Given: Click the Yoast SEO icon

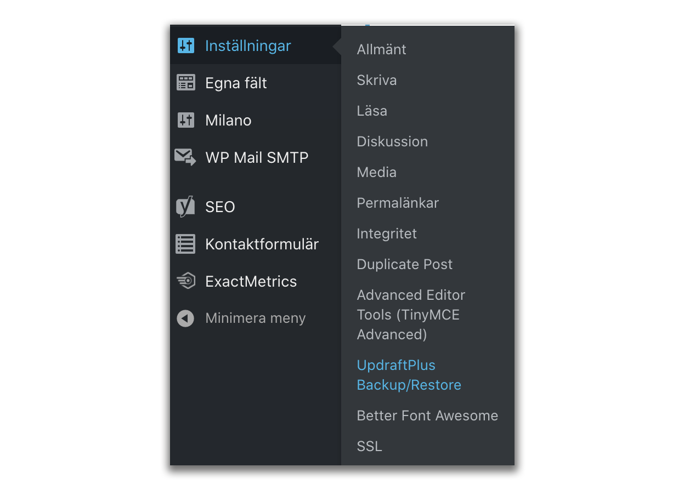Looking at the screenshot, I should click(185, 207).
